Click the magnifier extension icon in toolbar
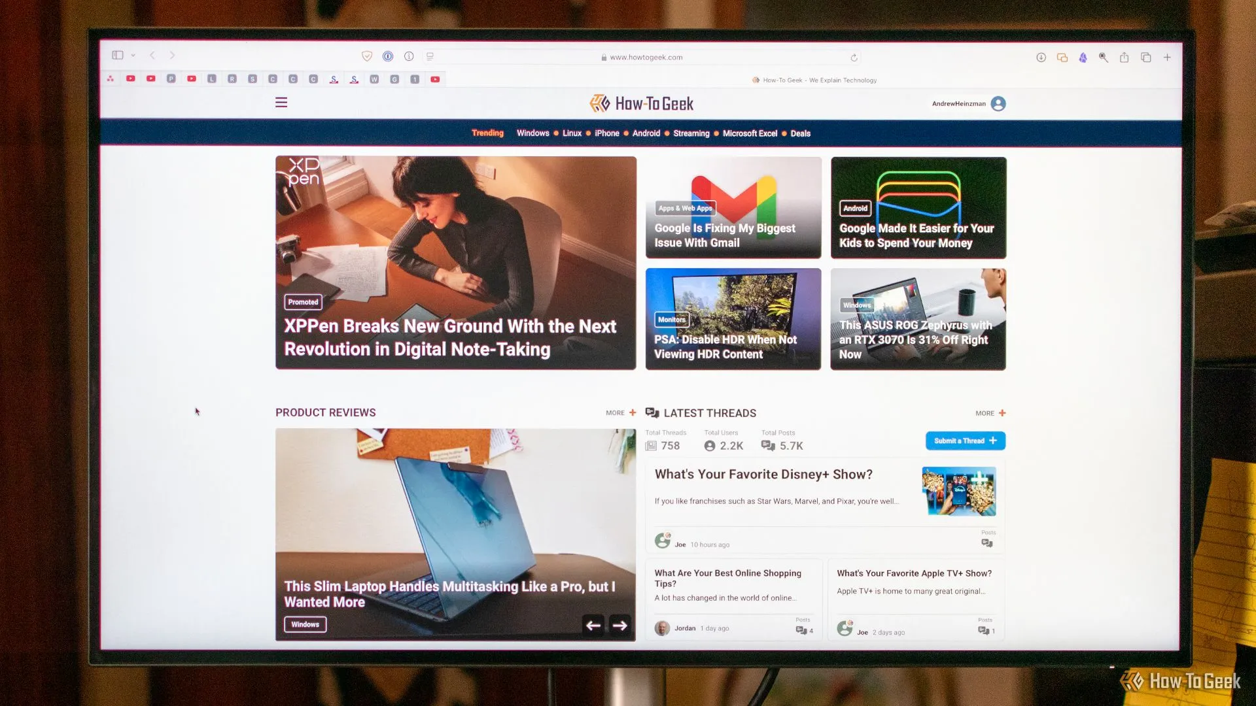1256x706 pixels. pyautogui.click(x=1104, y=58)
